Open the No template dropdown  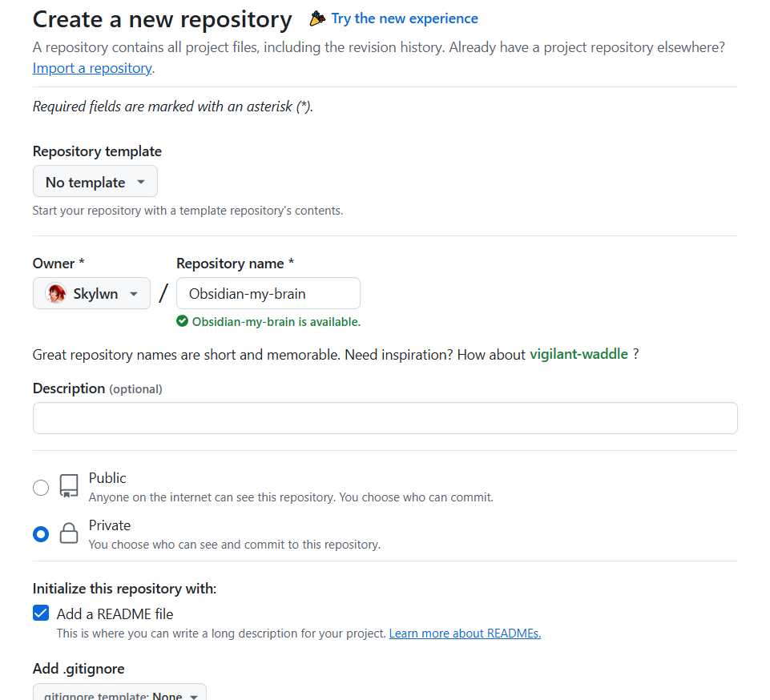[x=95, y=182]
